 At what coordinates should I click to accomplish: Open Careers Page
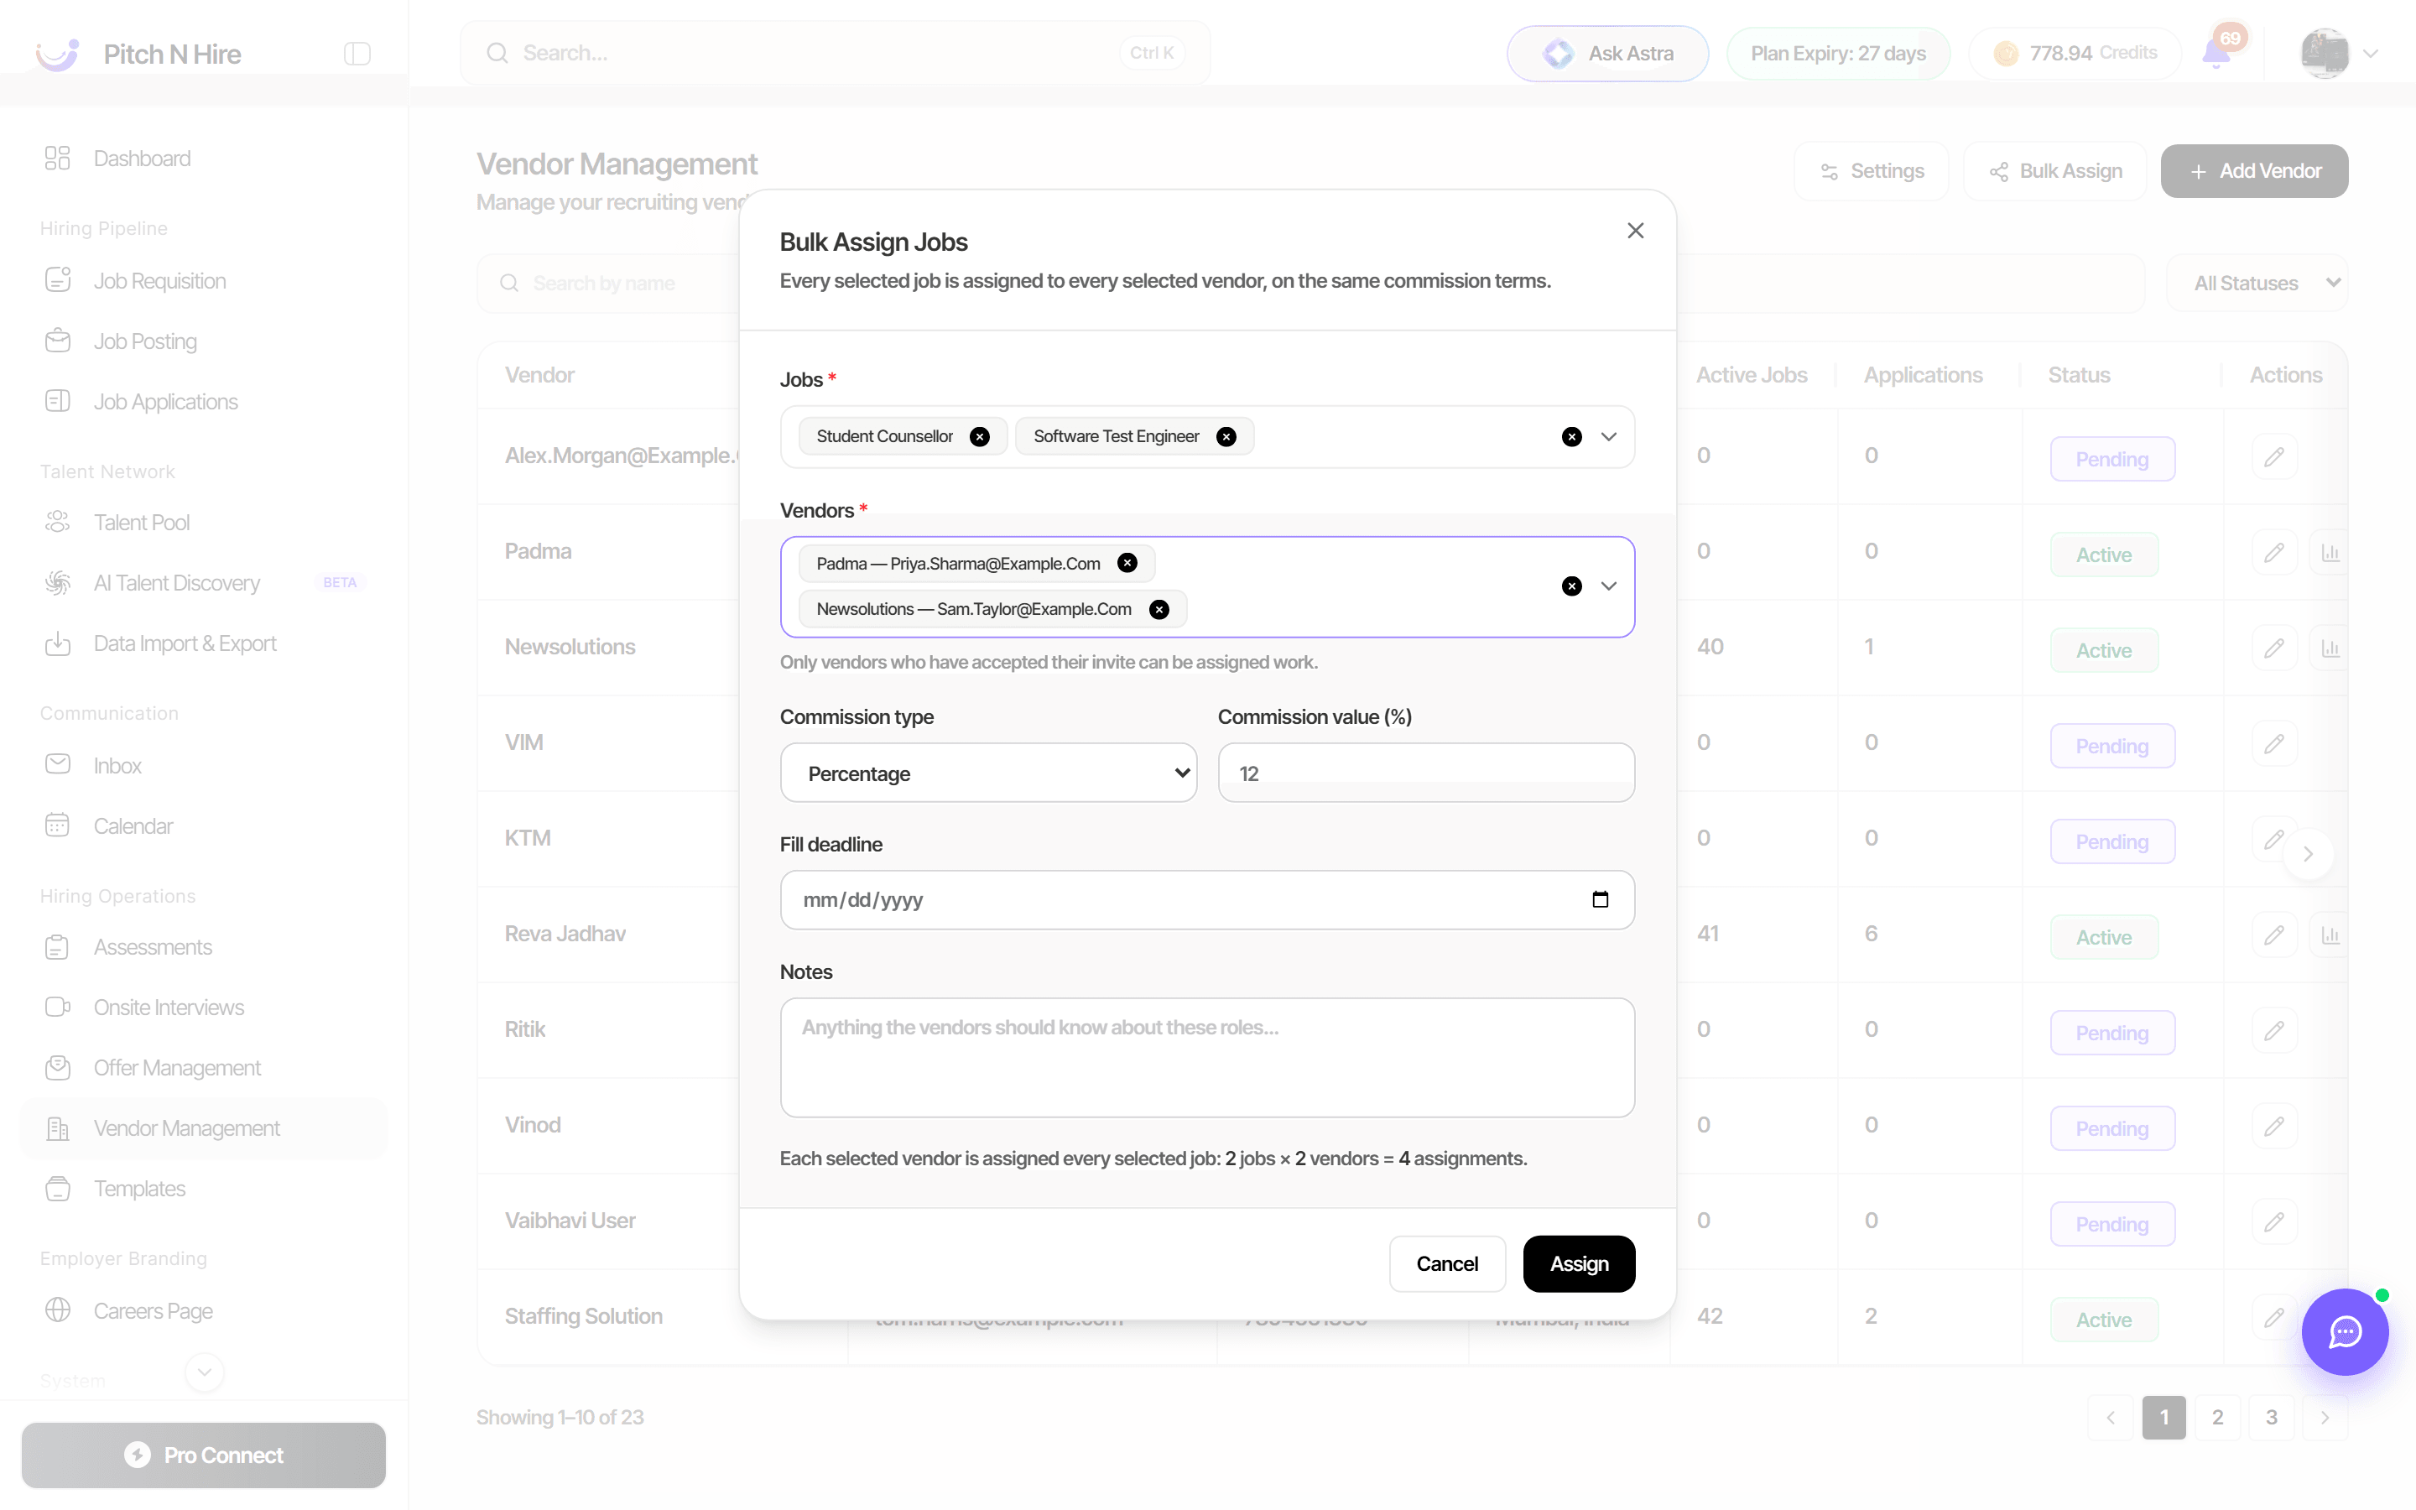click(204, 1311)
